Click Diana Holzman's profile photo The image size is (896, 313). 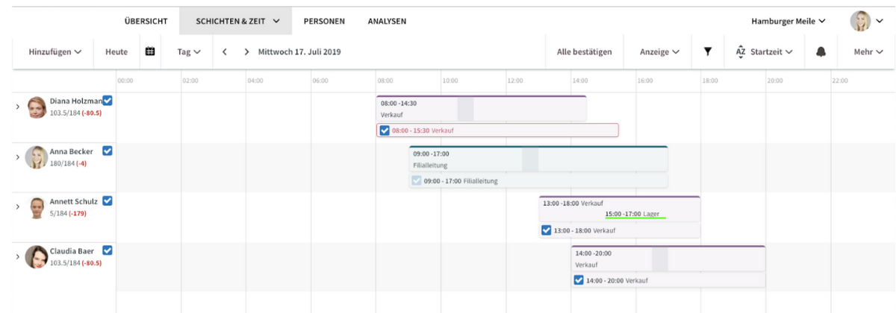click(37, 107)
